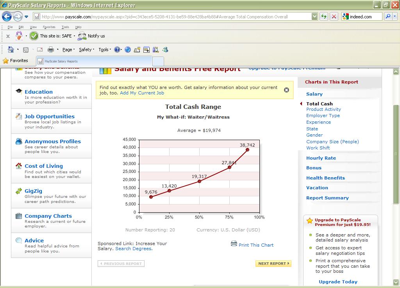Open the recent pages dropdown arrow
The height and width of the screenshot is (288, 400).
coord(26,17)
